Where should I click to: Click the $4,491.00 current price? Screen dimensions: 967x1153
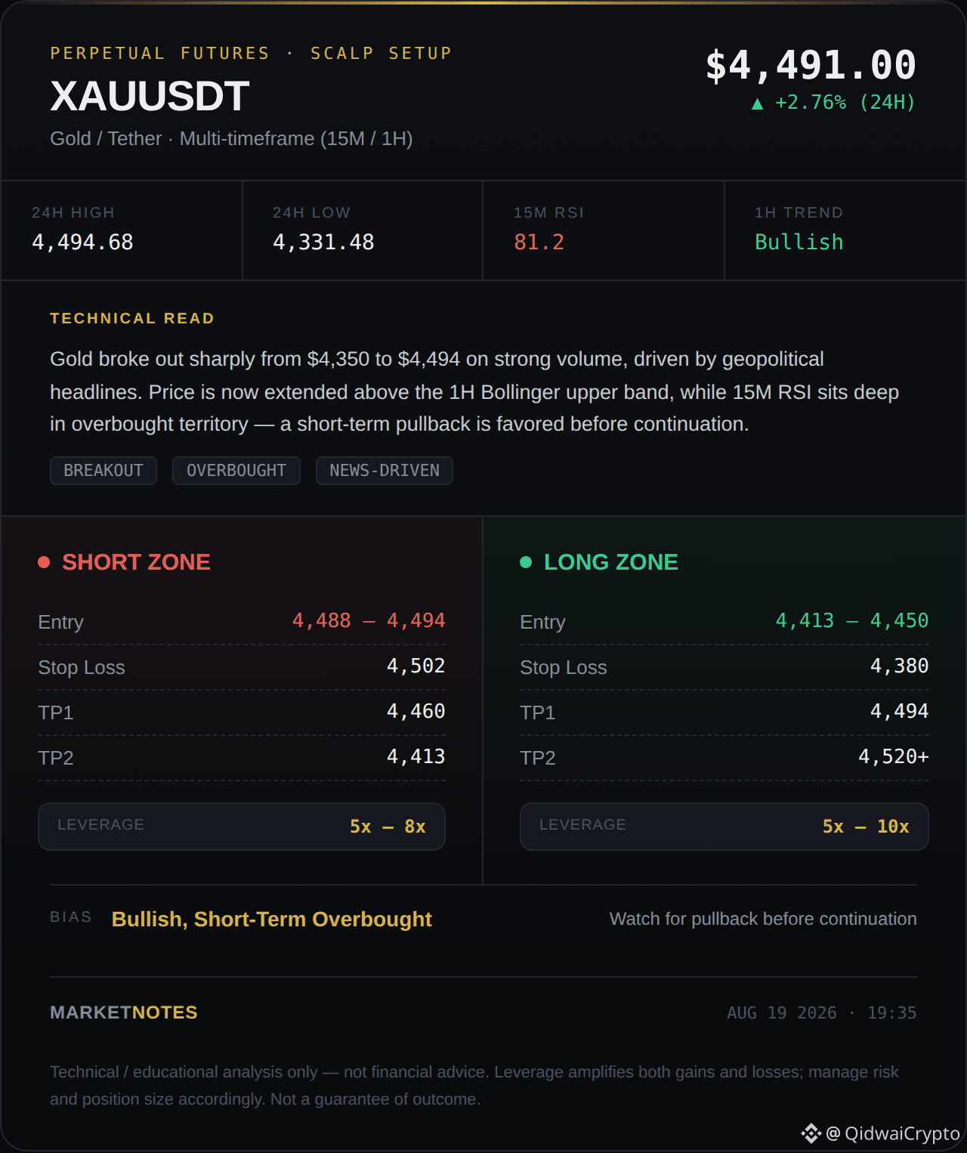pyautogui.click(x=811, y=65)
